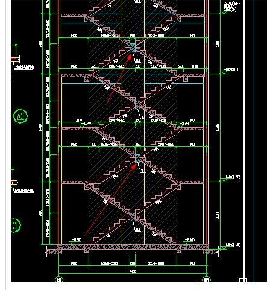Select the overall 7400 dimension text

(133, 271)
